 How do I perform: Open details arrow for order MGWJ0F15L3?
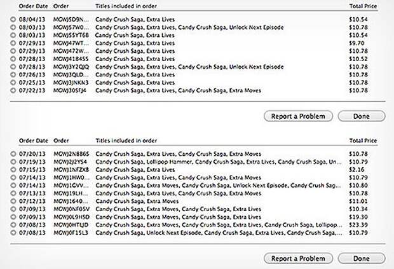13,233
